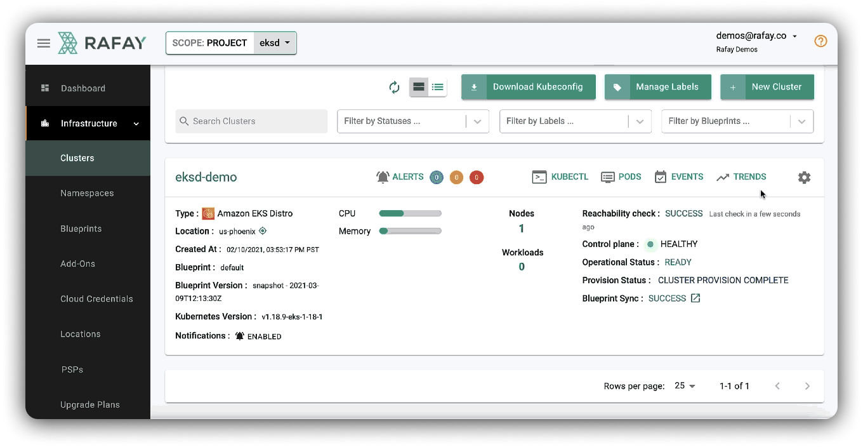
Task: Open the Rows per page selector
Action: click(685, 386)
